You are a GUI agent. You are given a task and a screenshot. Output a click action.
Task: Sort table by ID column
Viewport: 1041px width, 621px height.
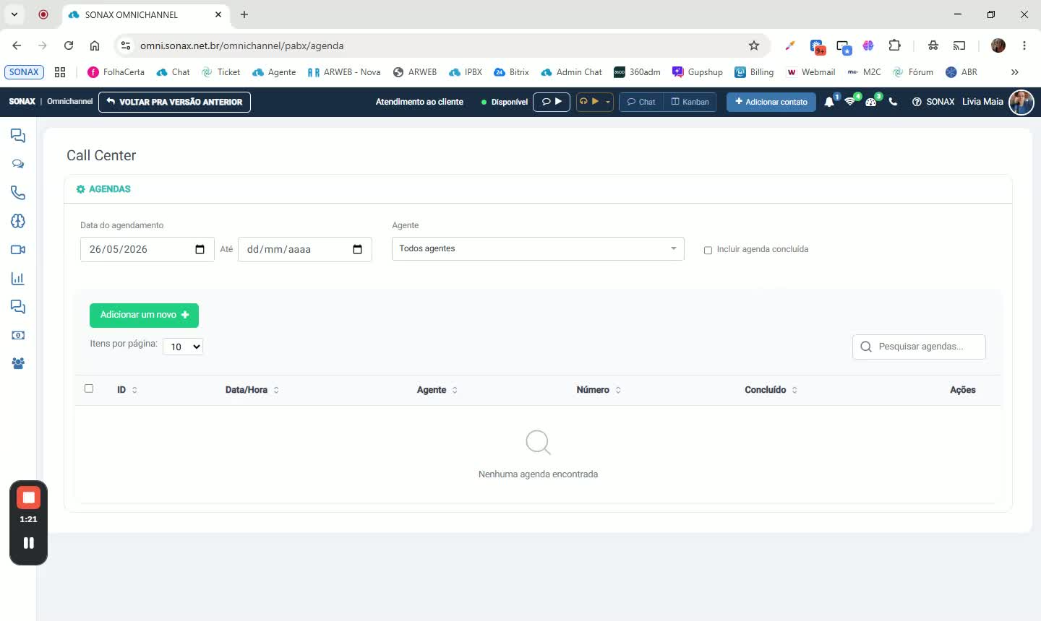tap(127, 390)
